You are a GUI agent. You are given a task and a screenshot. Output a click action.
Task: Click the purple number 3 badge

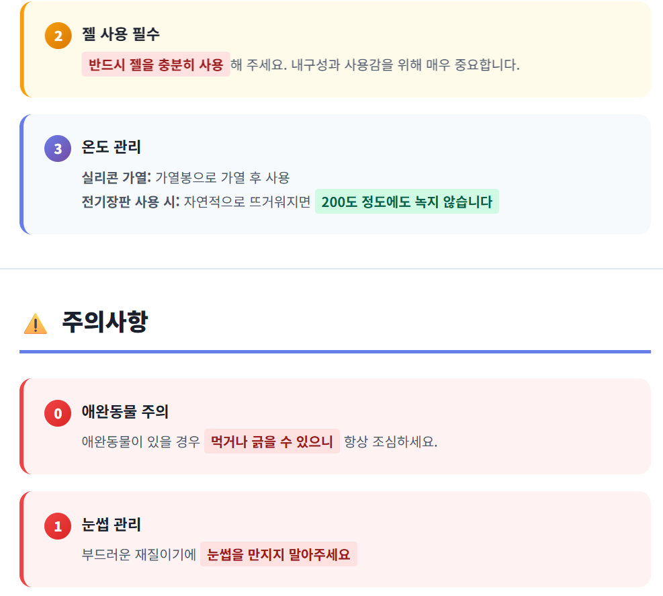pos(58,148)
